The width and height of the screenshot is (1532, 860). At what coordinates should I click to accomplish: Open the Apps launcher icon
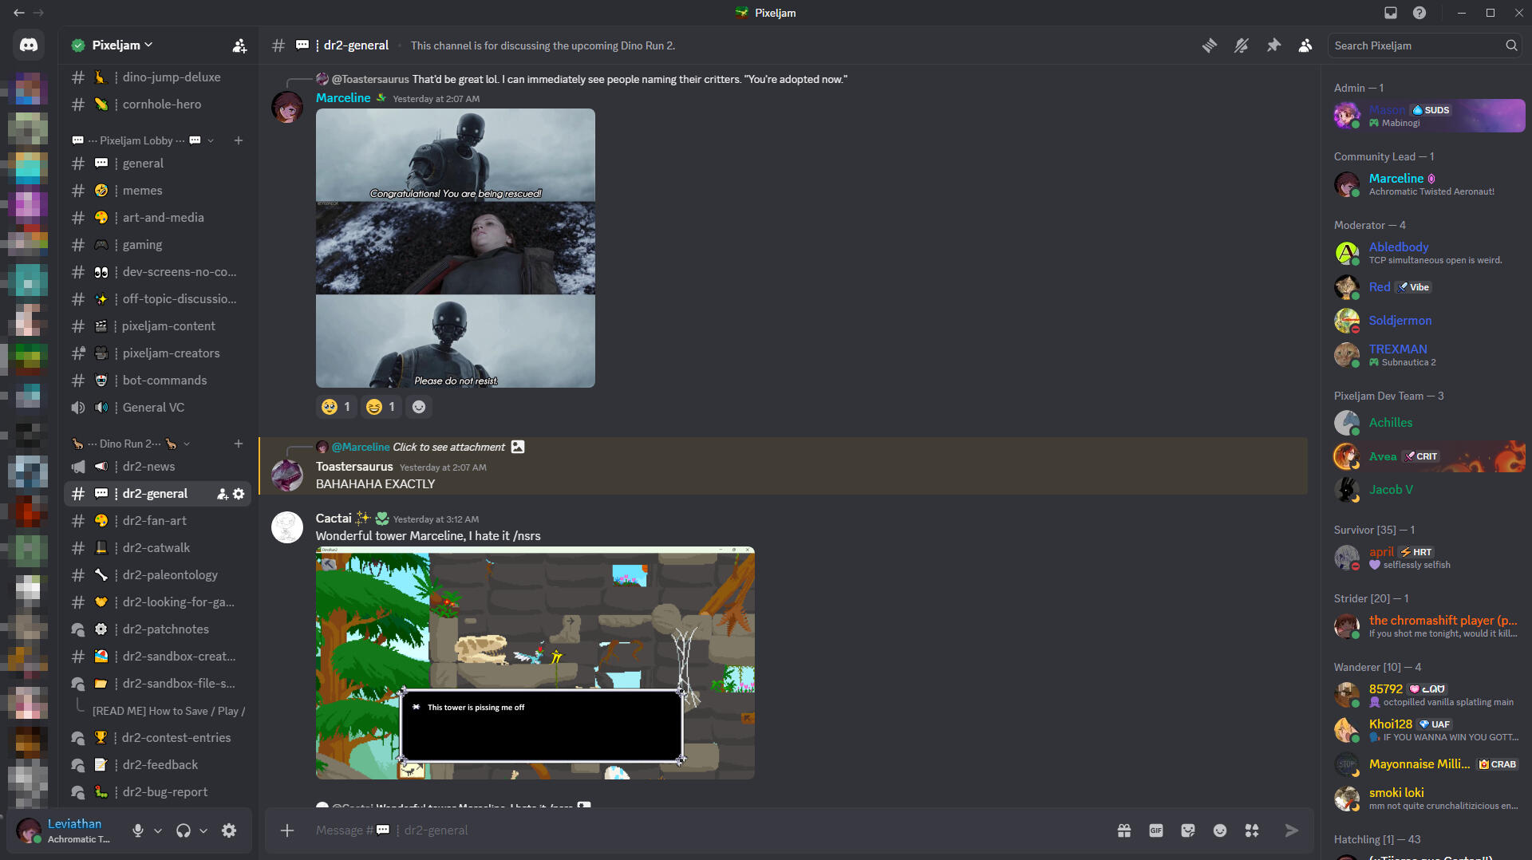[x=1252, y=830]
